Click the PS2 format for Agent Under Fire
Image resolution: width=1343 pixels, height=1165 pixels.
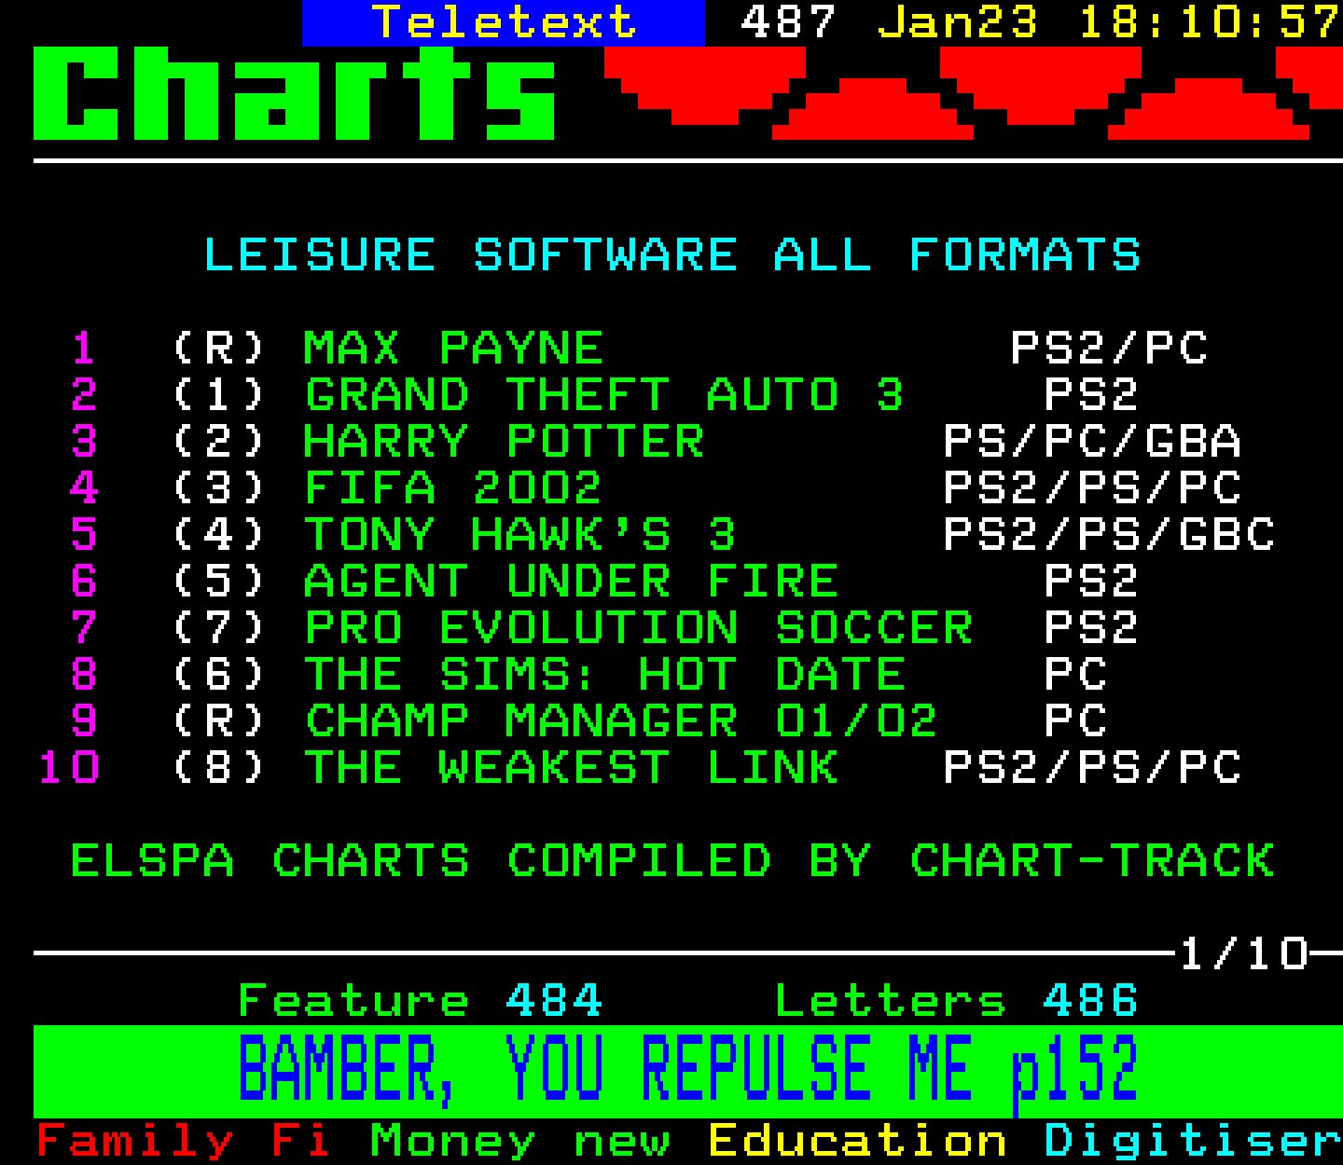(x=1091, y=582)
